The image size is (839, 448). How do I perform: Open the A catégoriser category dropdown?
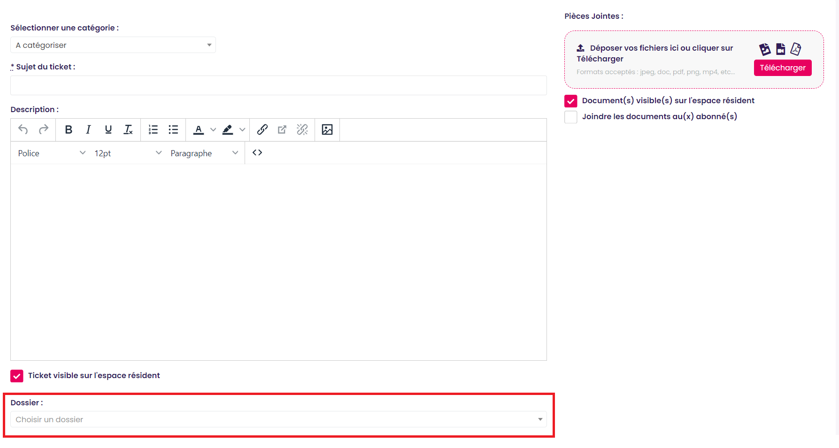113,45
